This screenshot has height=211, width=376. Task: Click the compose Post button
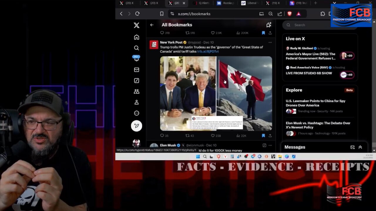(x=137, y=126)
